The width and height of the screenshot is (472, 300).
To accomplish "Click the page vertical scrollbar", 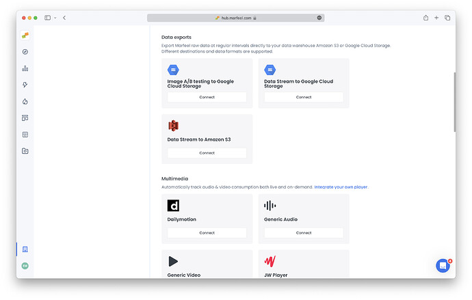I will (x=454, y=103).
